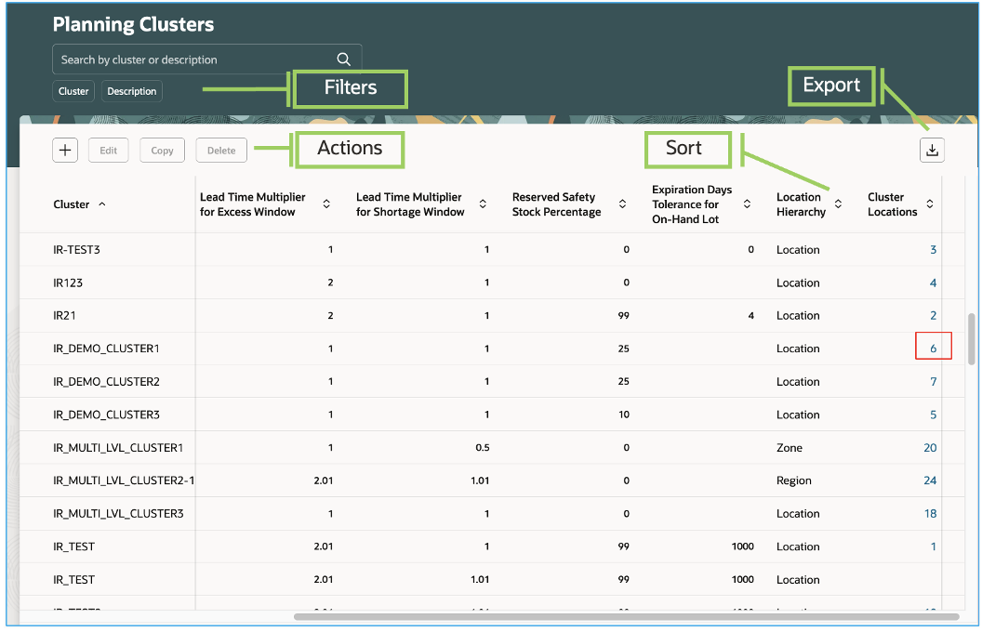
Task: Click the Export download icon
Action: pyautogui.click(x=932, y=150)
